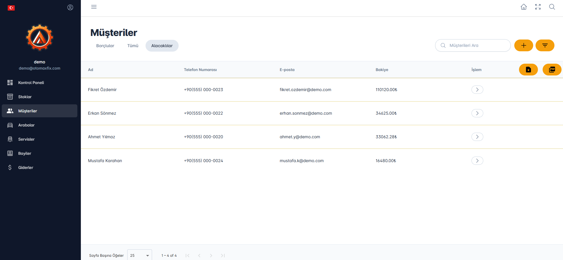Viewport: 563px width, 260px height.
Task: Sort by E-posta column header
Action: (287, 70)
